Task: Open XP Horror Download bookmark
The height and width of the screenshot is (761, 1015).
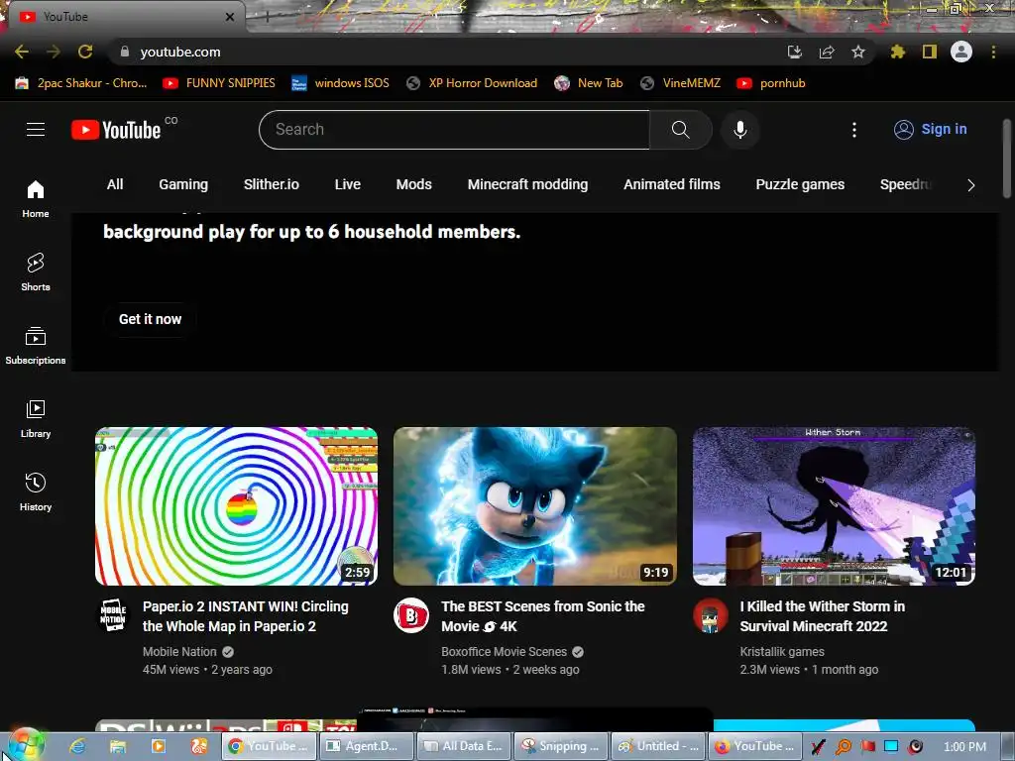Action: (x=471, y=83)
